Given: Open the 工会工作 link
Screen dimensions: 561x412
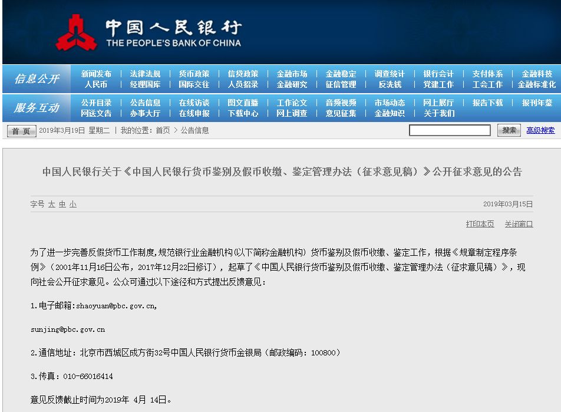Looking at the screenshot, I should click(x=488, y=84).
